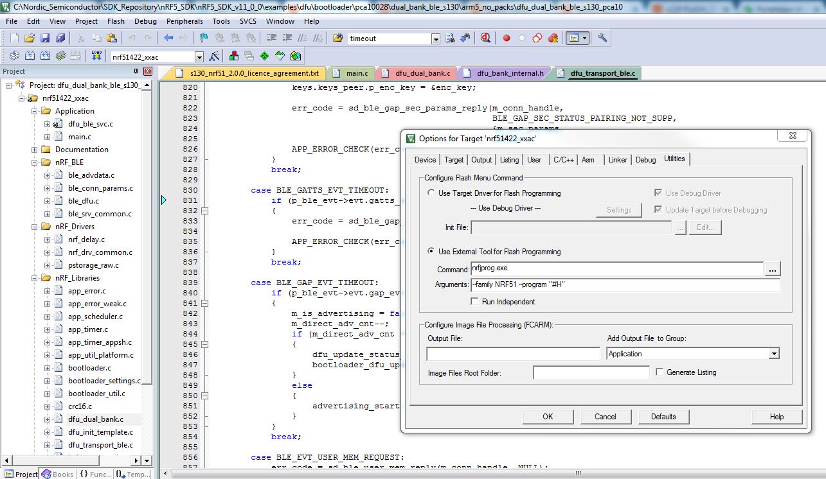826x479 pixels.
Task: Click the Help button in the options dialog
Action: click(x=777, y=417)
